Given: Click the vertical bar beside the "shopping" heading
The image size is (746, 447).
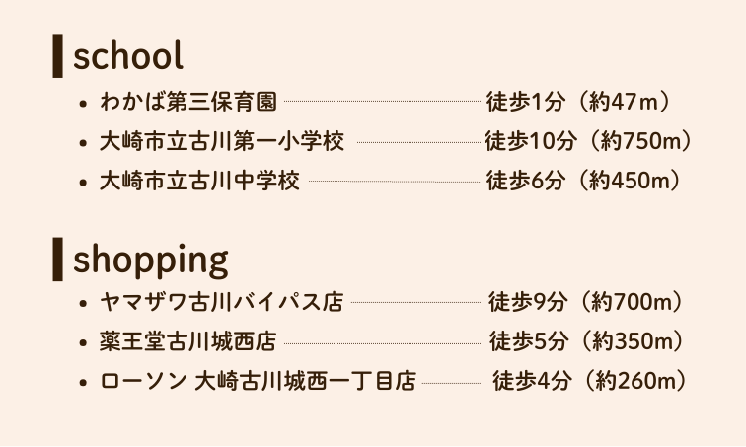Looking at the screenshot, I should (58, 259).
